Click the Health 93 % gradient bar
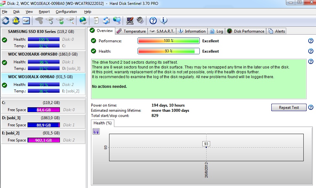Image resolution: width=316 pixels, height=188 pixels. click(168, 51)
